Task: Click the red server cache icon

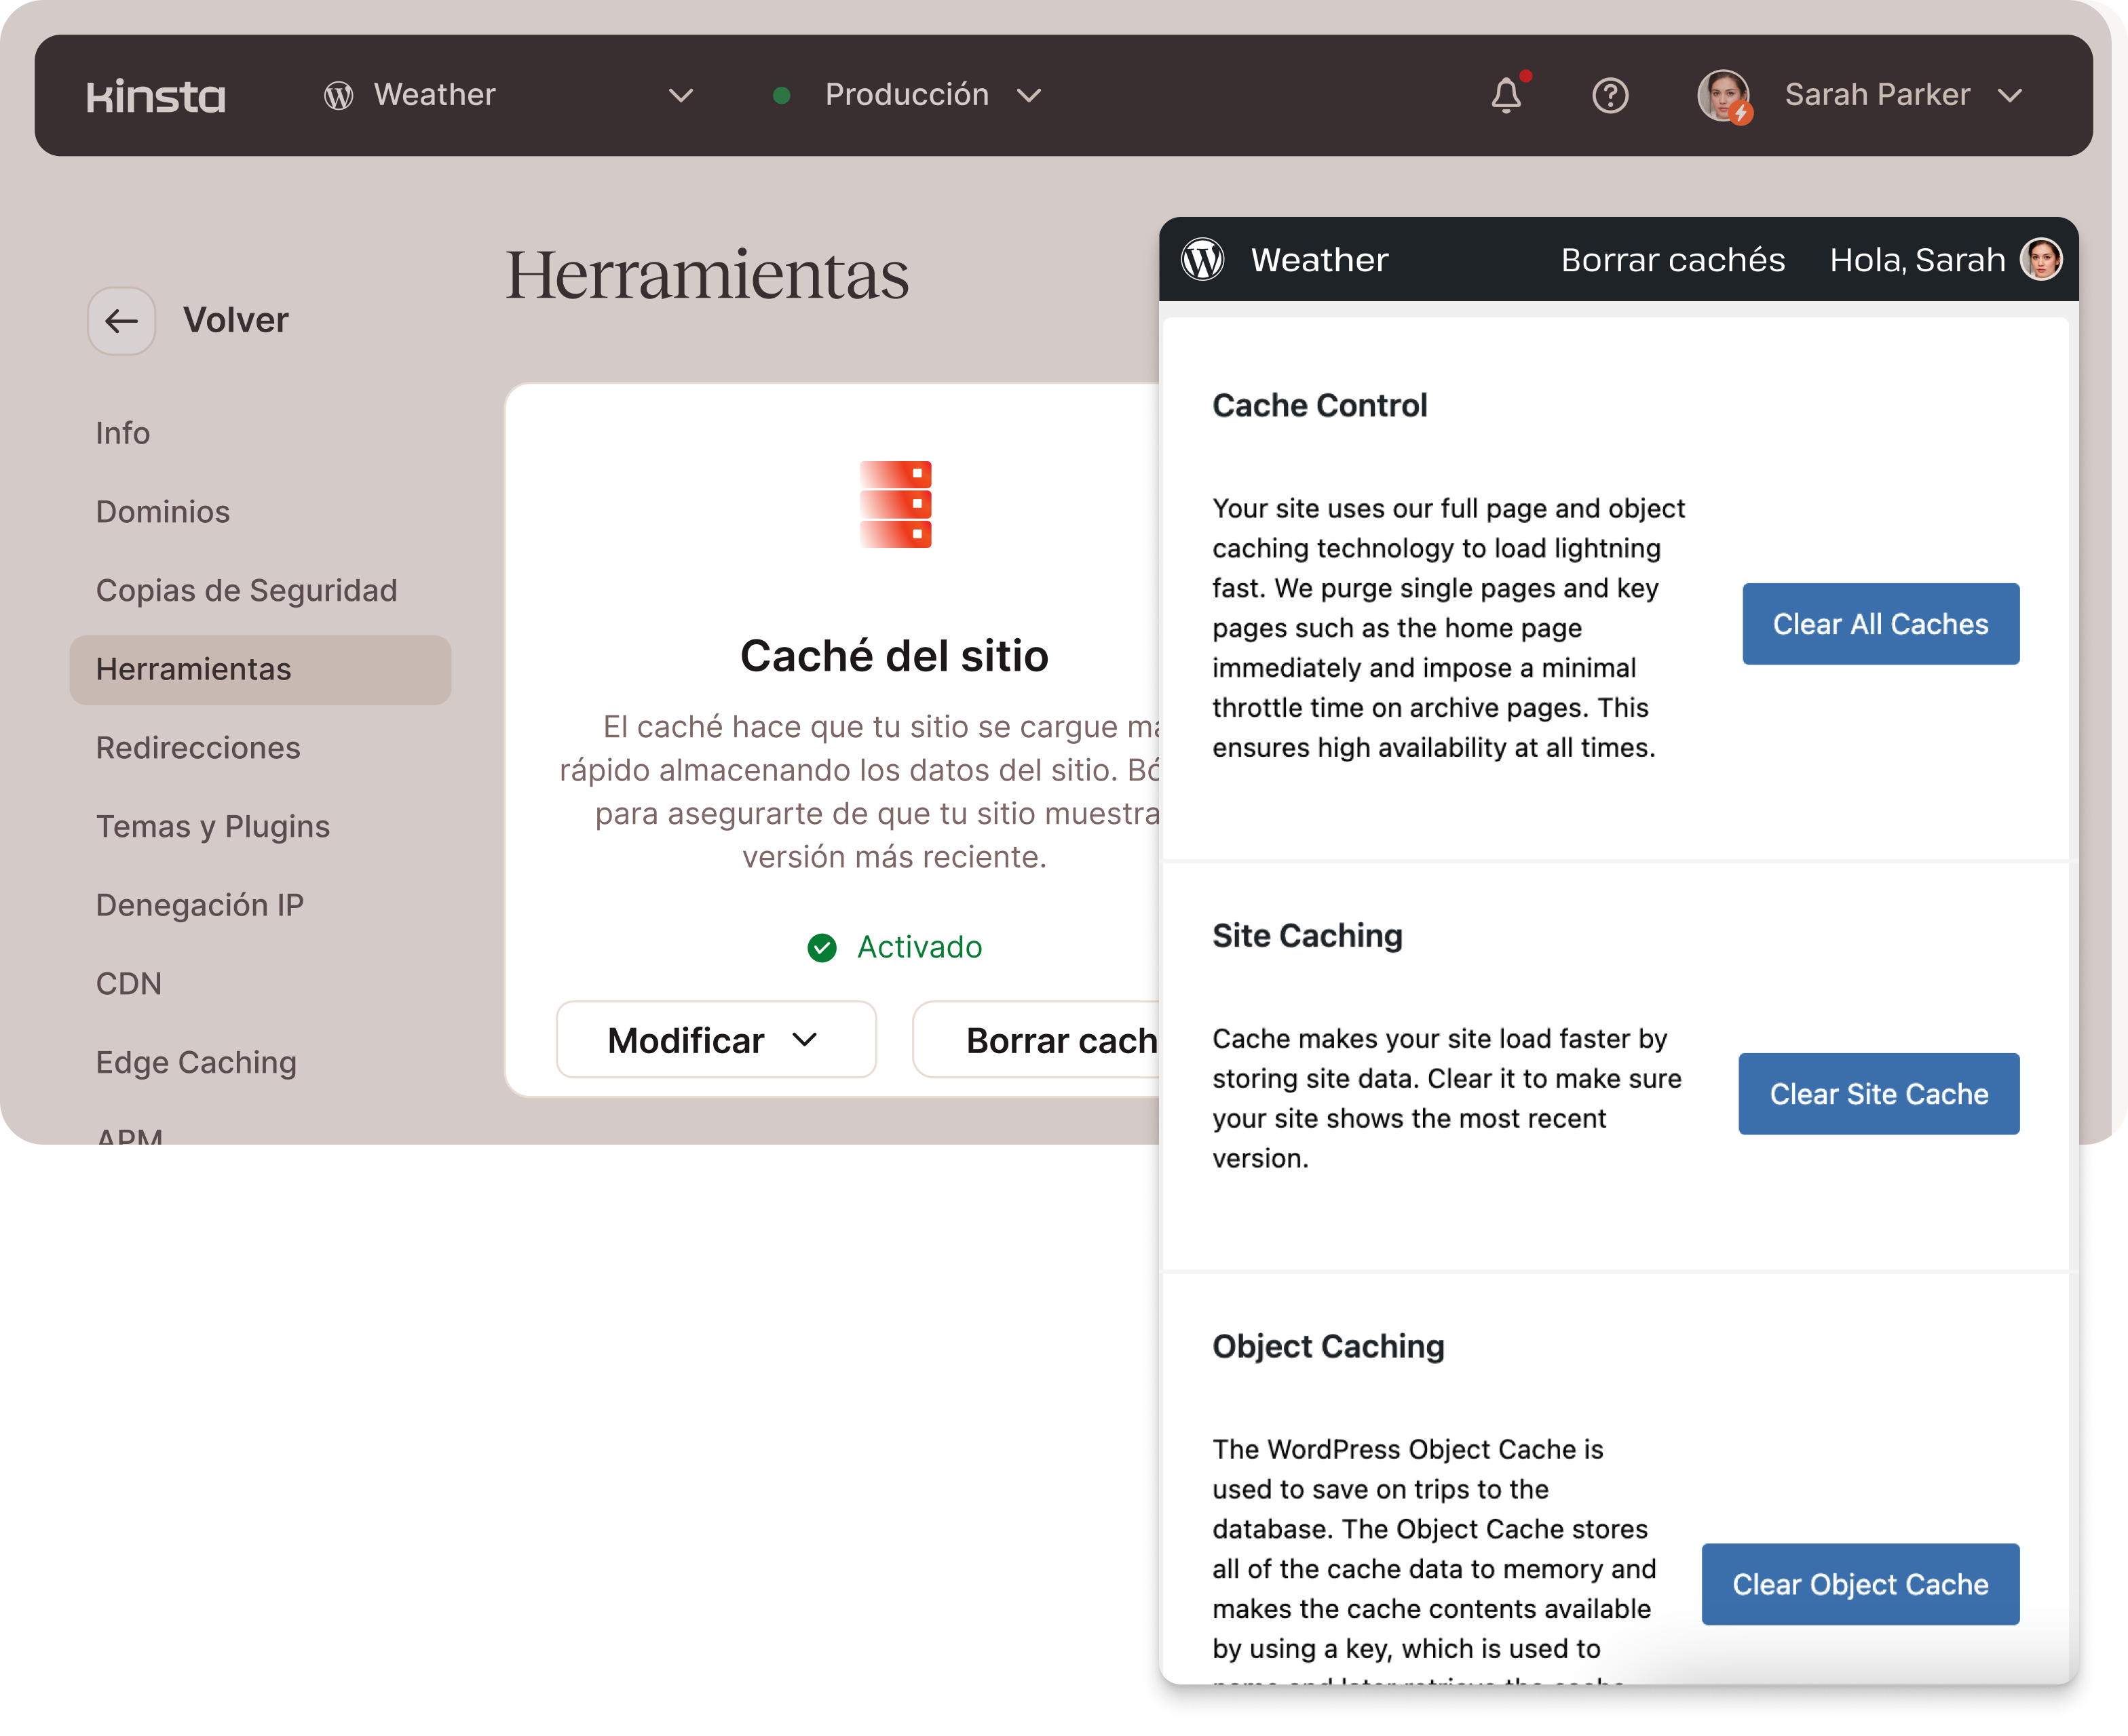Action: 896,504
